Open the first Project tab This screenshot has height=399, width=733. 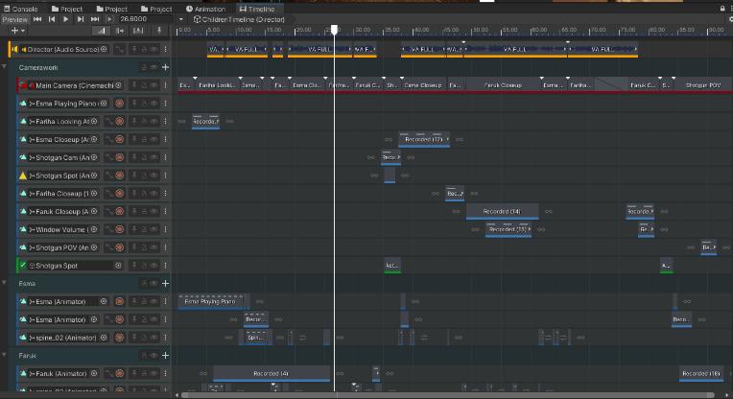(67, 9)
